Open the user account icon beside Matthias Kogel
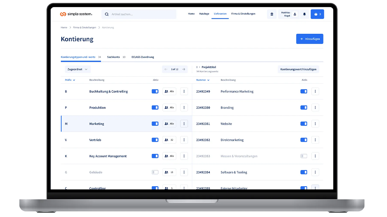The image size is (387, 217). pyautogui.click(x=295, y=14)
